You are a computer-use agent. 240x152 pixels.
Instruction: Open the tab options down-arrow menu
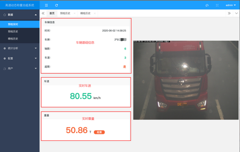point(236,13)
